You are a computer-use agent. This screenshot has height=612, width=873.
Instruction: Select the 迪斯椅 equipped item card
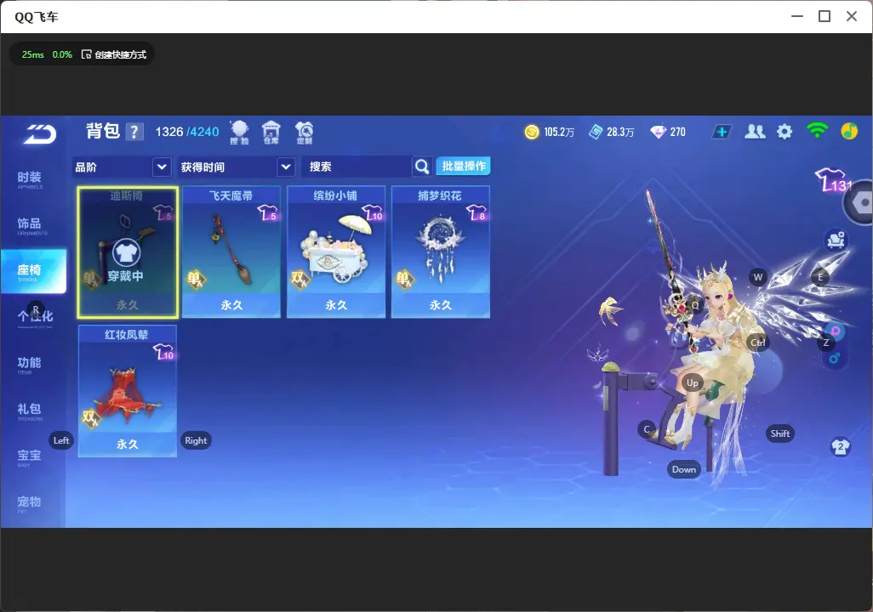click(128, 252)
